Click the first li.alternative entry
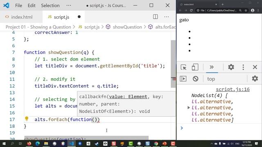The height and width of the screenshot is (147, 262). click(212, 102)
